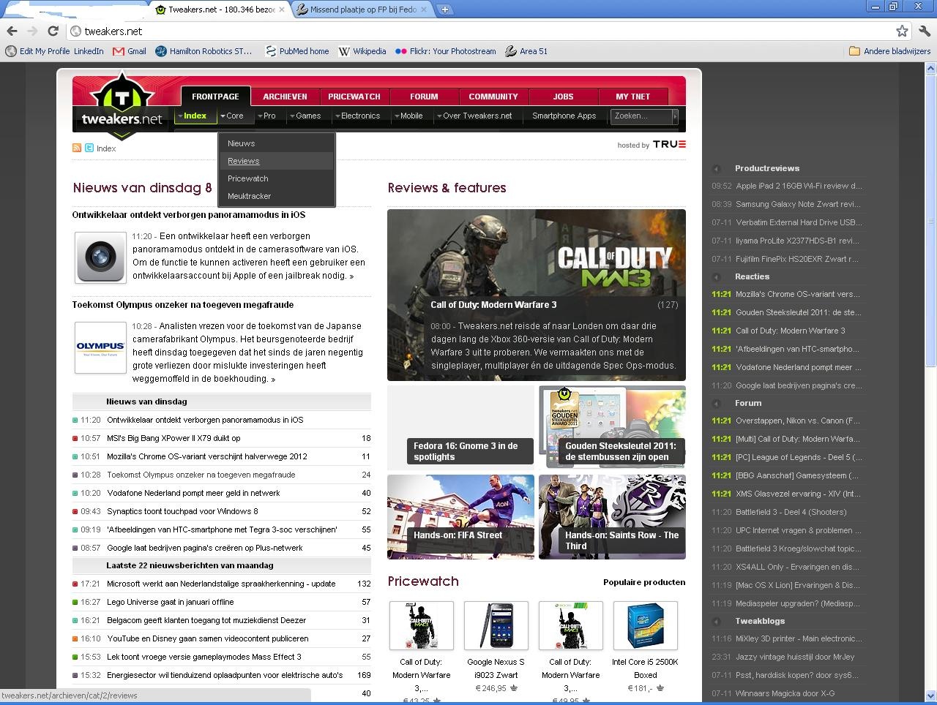
Task: Open Edit My Profile LinkedIn bookmark
Action: coord(55,51)
